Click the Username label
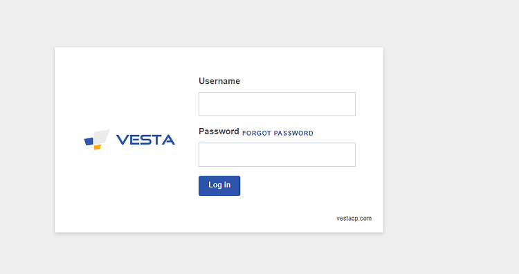This screenshot has width=519, height=274. coord(219,81)
